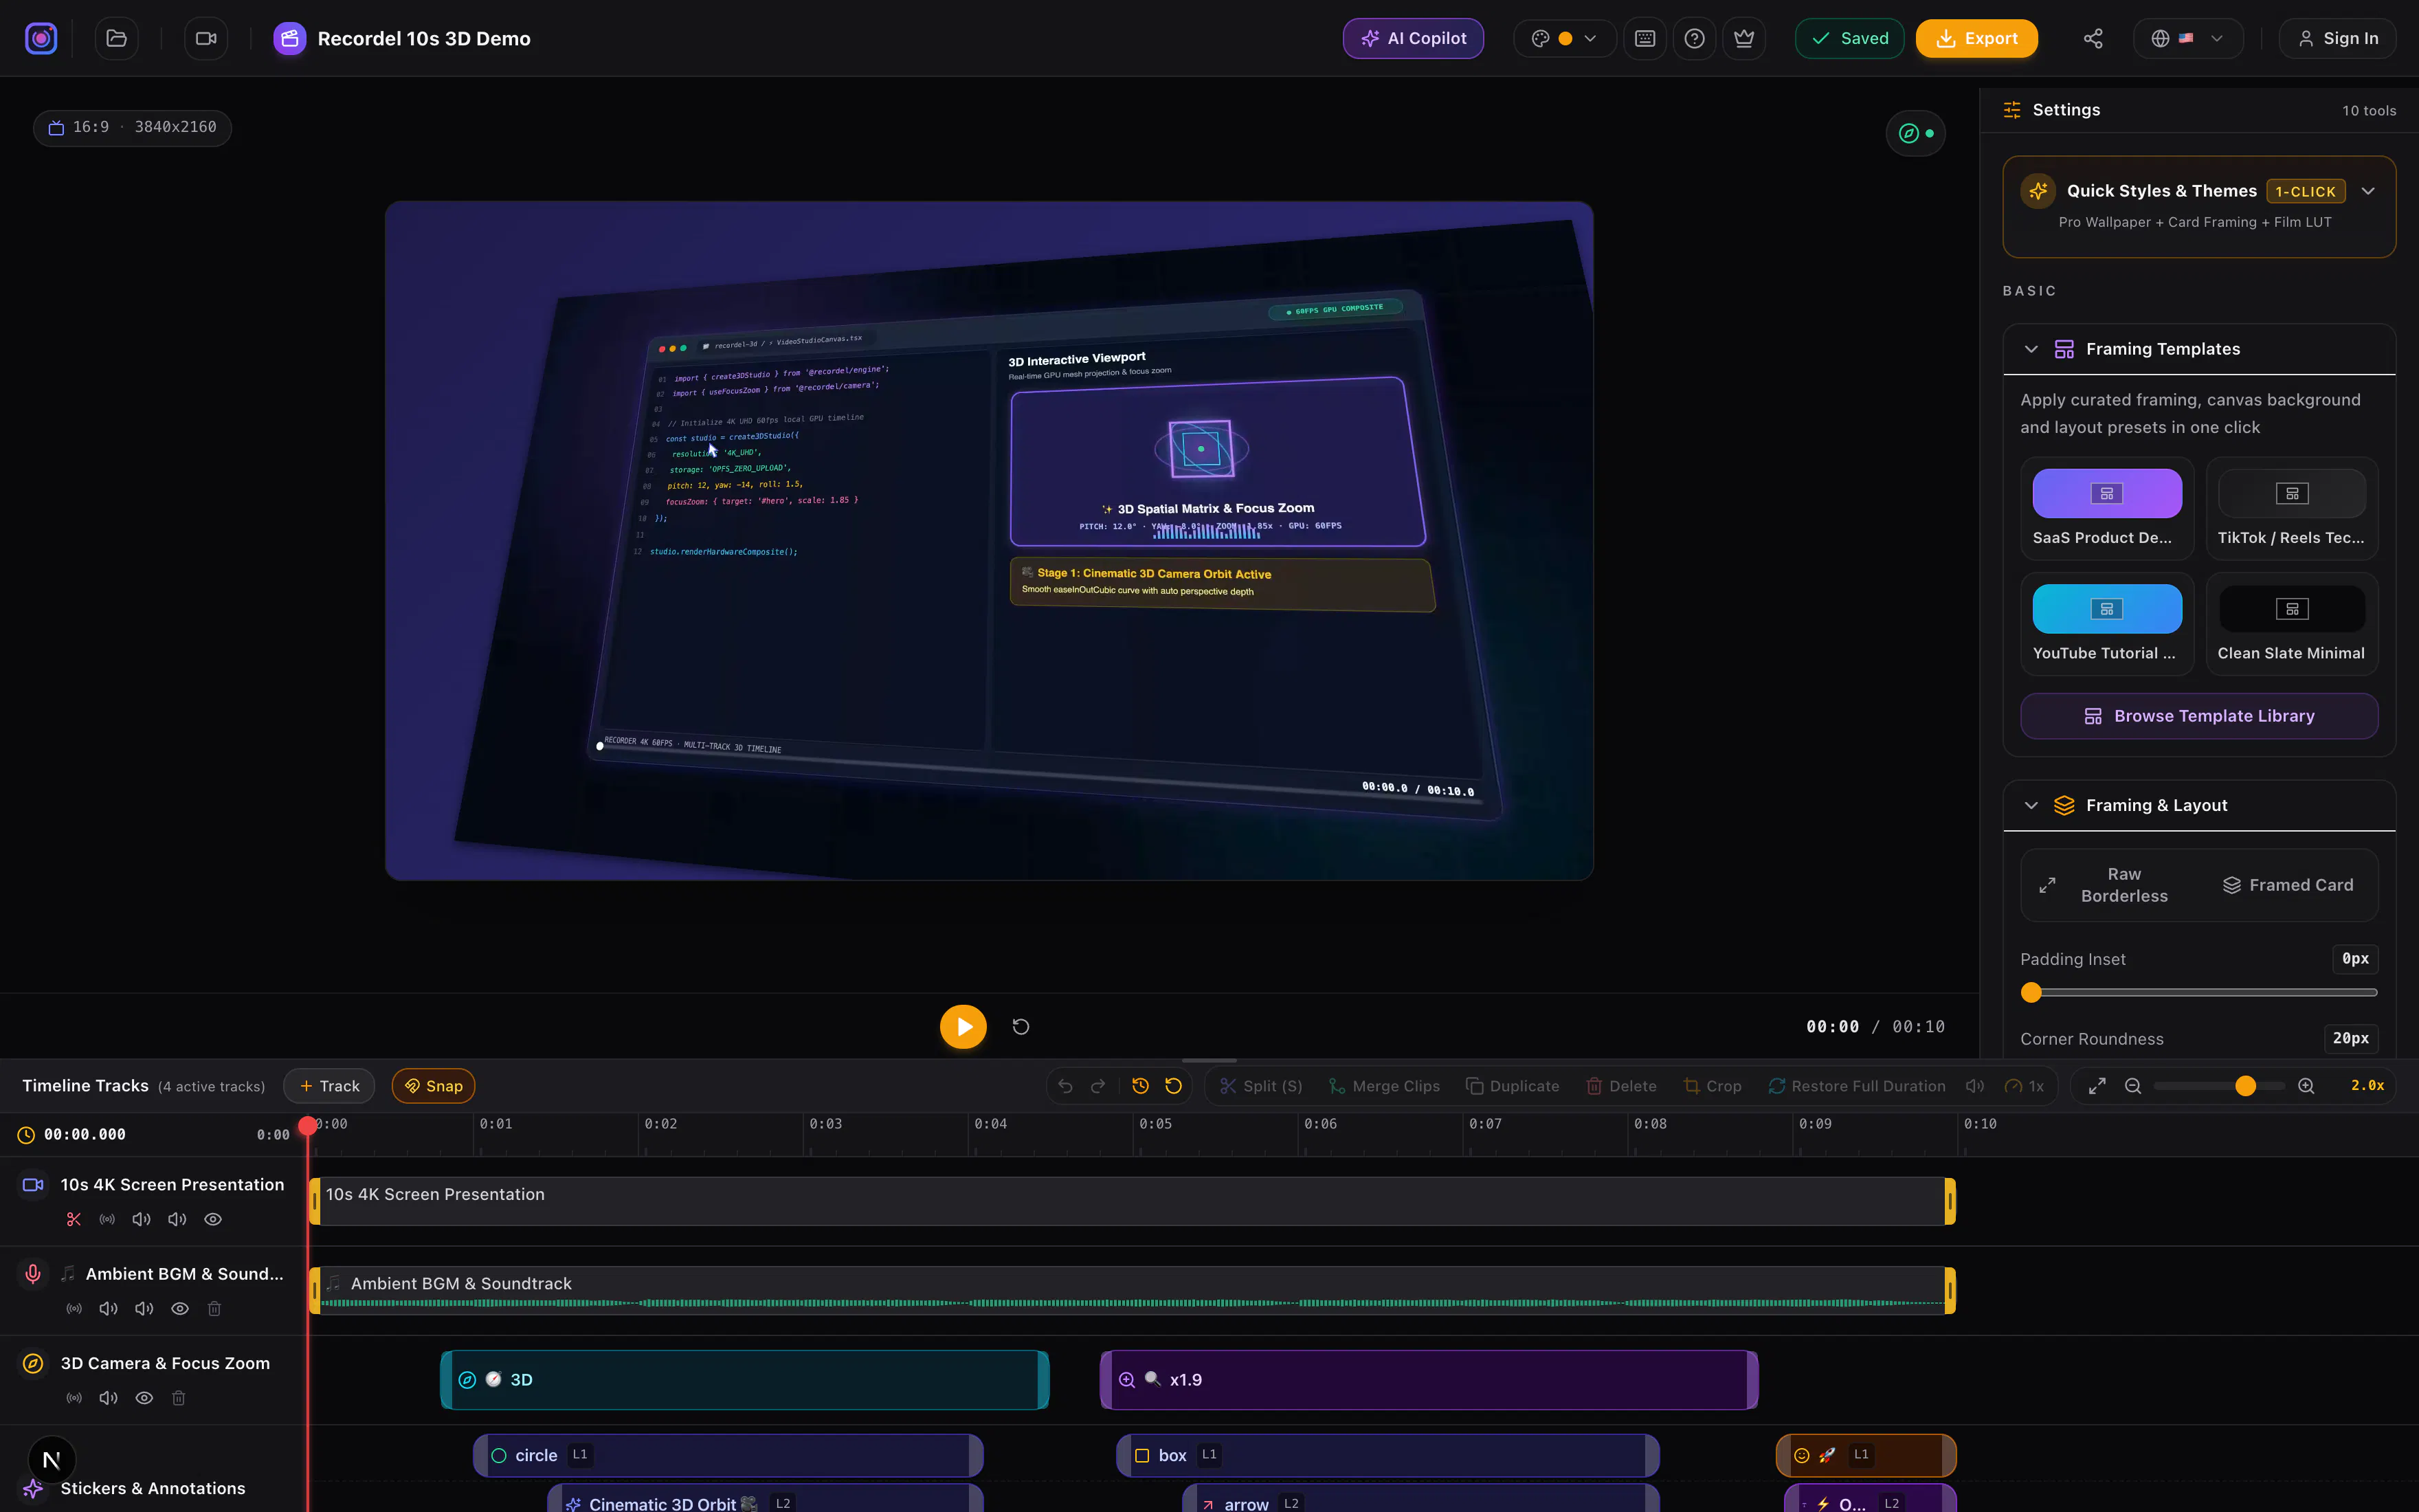Image resolution: width=2419 pixels, height=1512 pixels.
Task: Select the SaaS Product Demo template
Action: pyautogui.click(x=2107, y=509)
